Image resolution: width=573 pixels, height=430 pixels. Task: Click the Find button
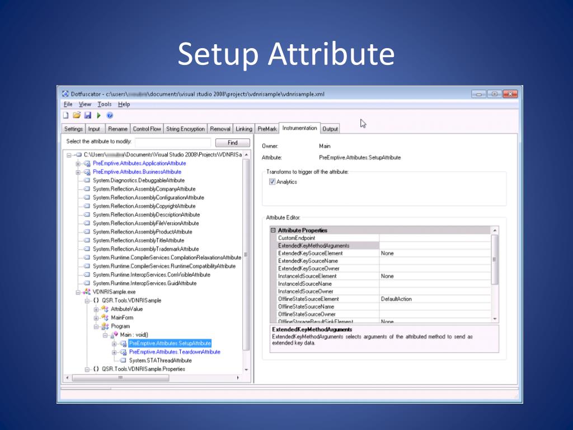[232, 143]
